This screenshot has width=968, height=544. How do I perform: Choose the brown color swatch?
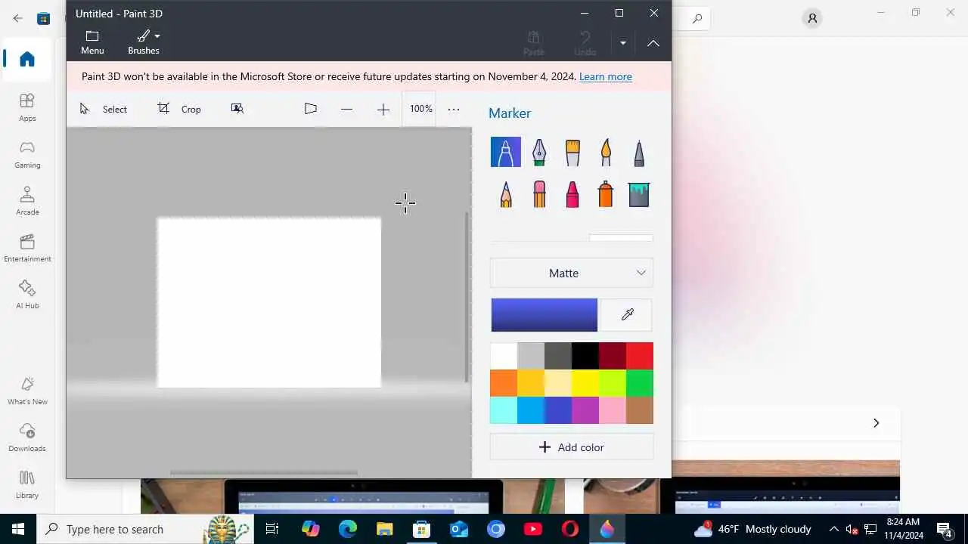pos(640,410)
